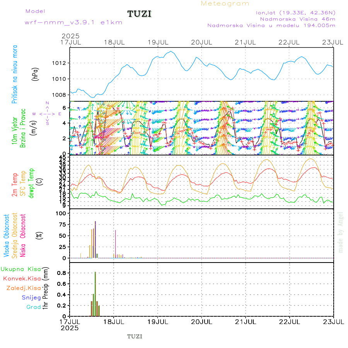Click the orange 'SFC Temp' legend label
Viewport: 348px width, 348px height.
click(x=23, y=183)
